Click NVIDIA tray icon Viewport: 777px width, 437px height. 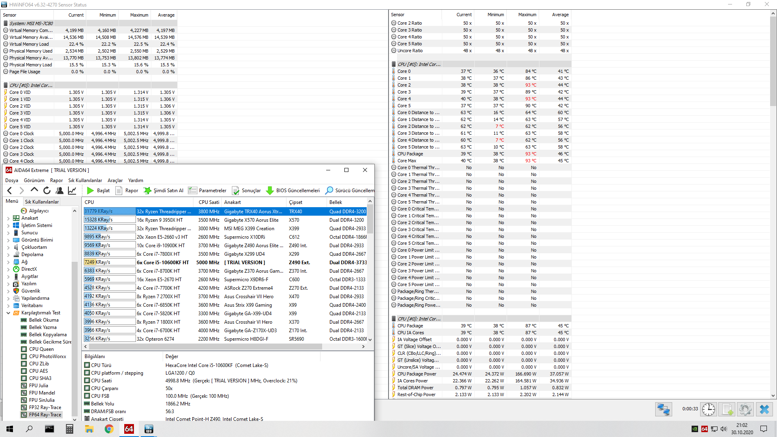(x=695, y=429)
